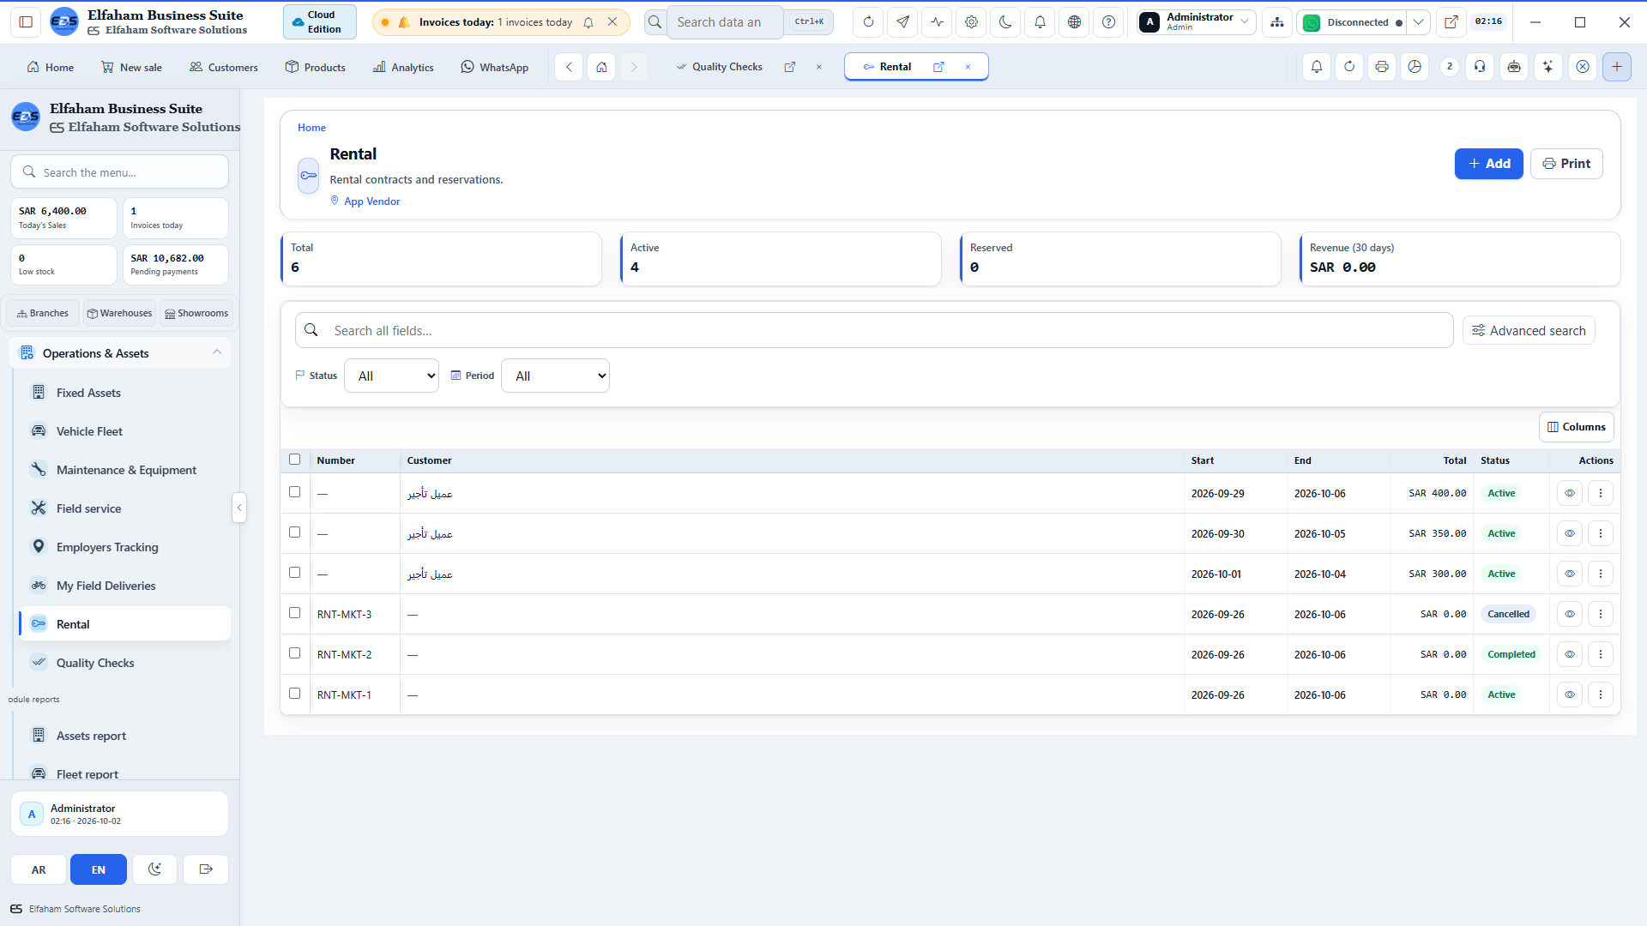
Task: Open the Analytics menu item
Action: [403, 67]
